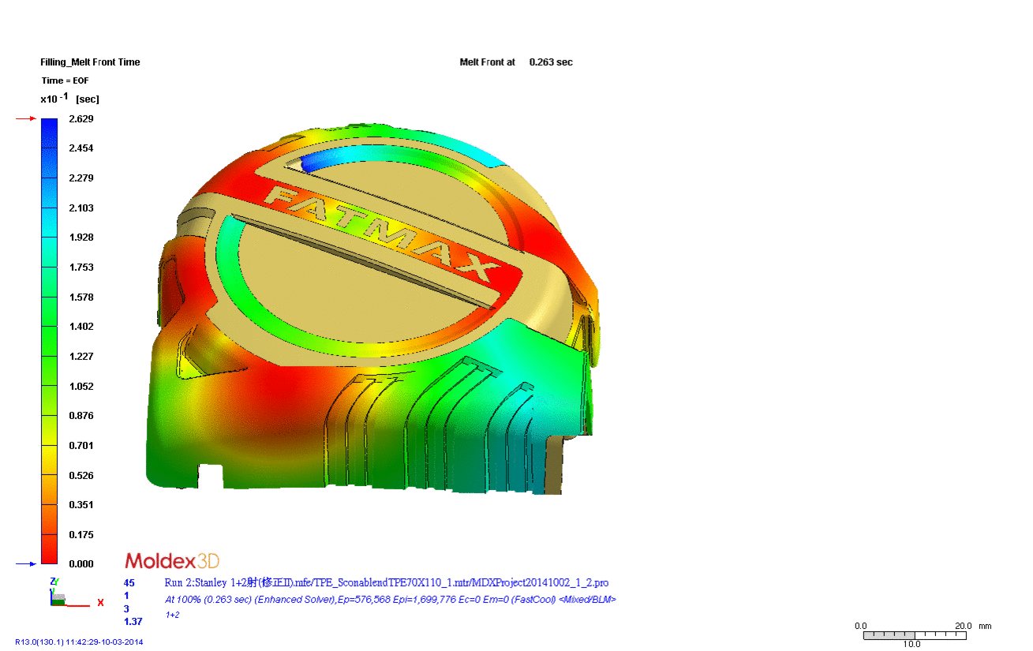The height and width of the screenshot is (651, 1033).
Task: Select the 1.753 legend value
Action: coord(81,268)
